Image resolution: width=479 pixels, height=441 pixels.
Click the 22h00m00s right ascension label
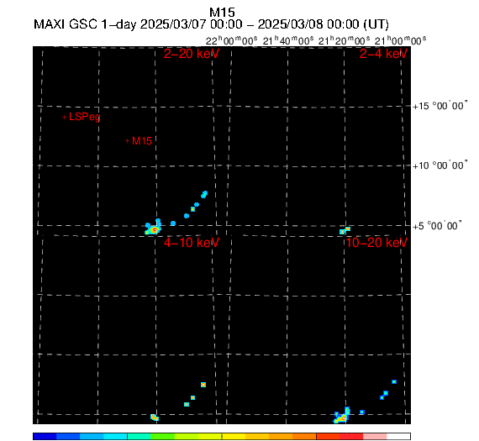pyautogui.click(x=231, y=40)
